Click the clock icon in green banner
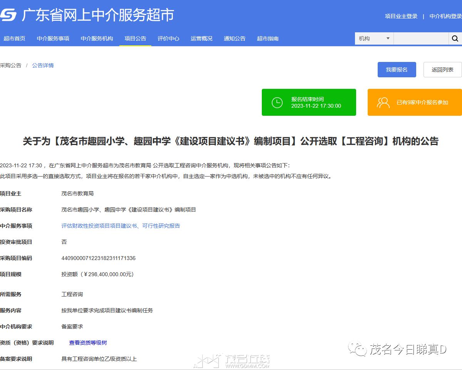 coord(277,103)
